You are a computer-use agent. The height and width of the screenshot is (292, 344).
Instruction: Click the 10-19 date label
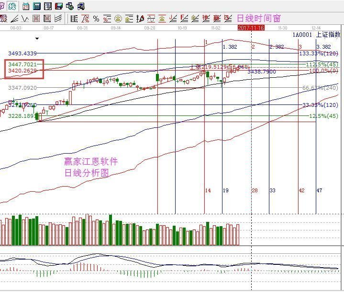point(182,28)
